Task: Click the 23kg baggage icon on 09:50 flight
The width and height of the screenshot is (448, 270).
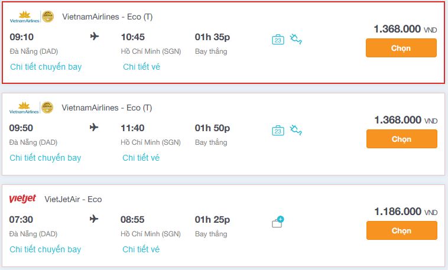Action: tap(278, 131)
